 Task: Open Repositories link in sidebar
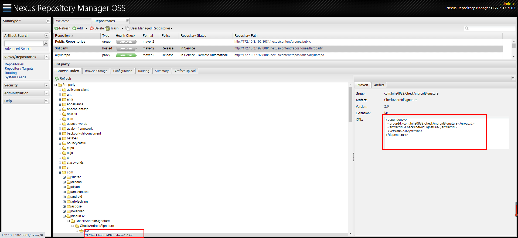click(x=14, y=64)
